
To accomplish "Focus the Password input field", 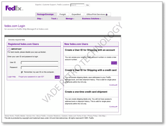I will pyautogui.click(x=40, y=68).
